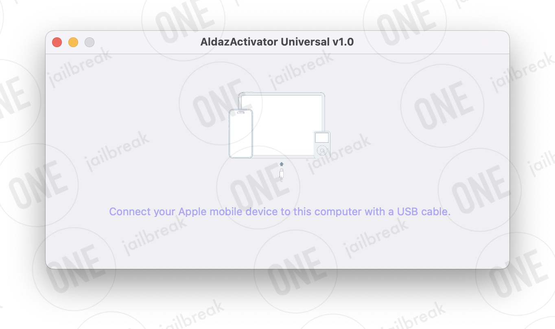This screenshot has height=329, width=555.
Task: Click the word "AldazActivator" in the title bar
Action: point(239,42)
